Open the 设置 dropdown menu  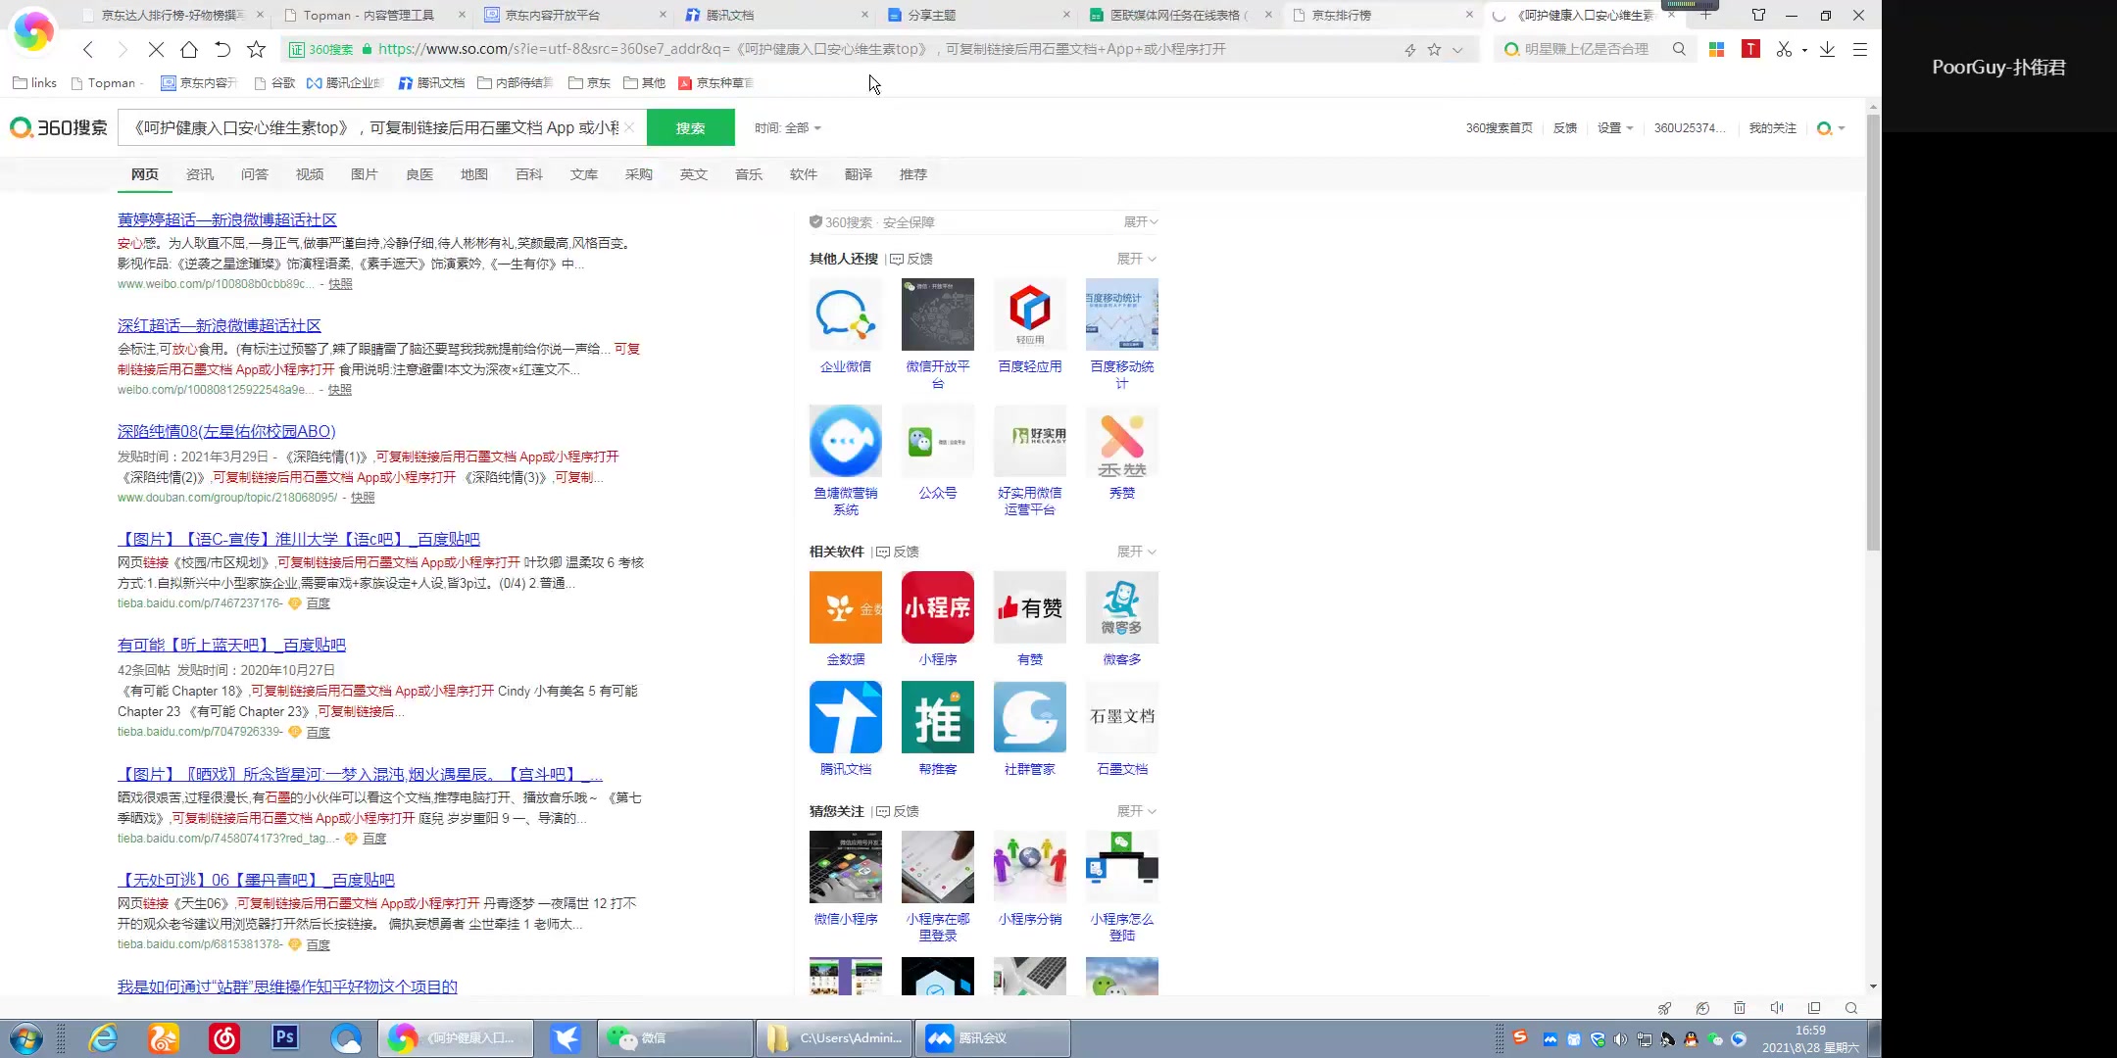1614,128
